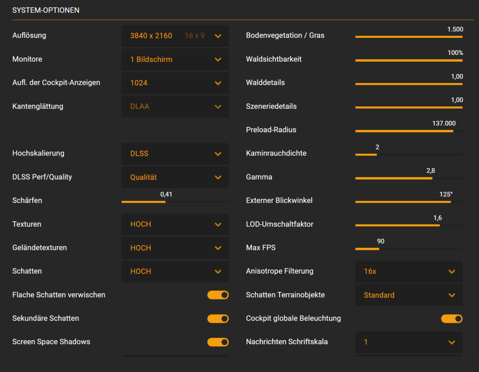479x372 pixels.
Task: Adjust the Max FPS slider
Action: (x=409, y=249)
